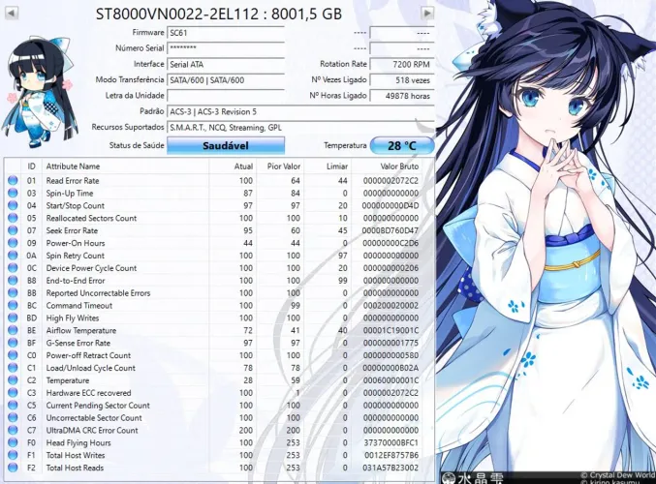Go to the next disk arrow
656x484 pixels.
pyautogui.click(x=426, y=14)
